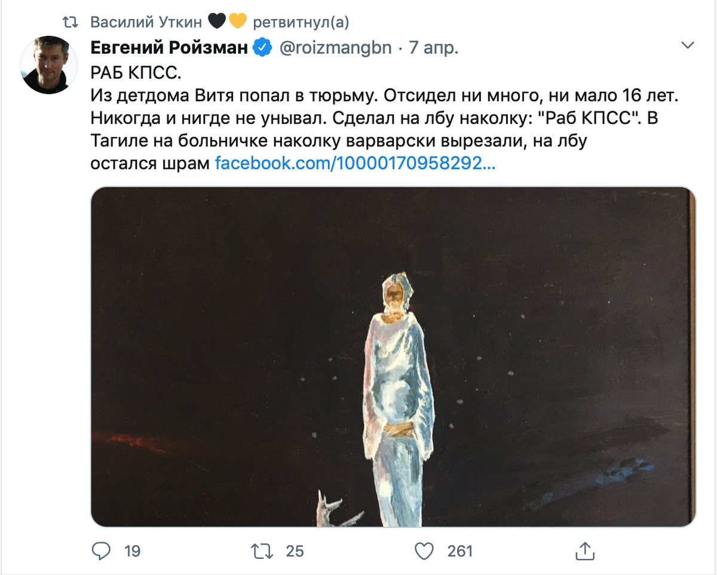717x575 pixels.
Task: Click the name Евгений Ройзман
Action: [x=170, y=47]
